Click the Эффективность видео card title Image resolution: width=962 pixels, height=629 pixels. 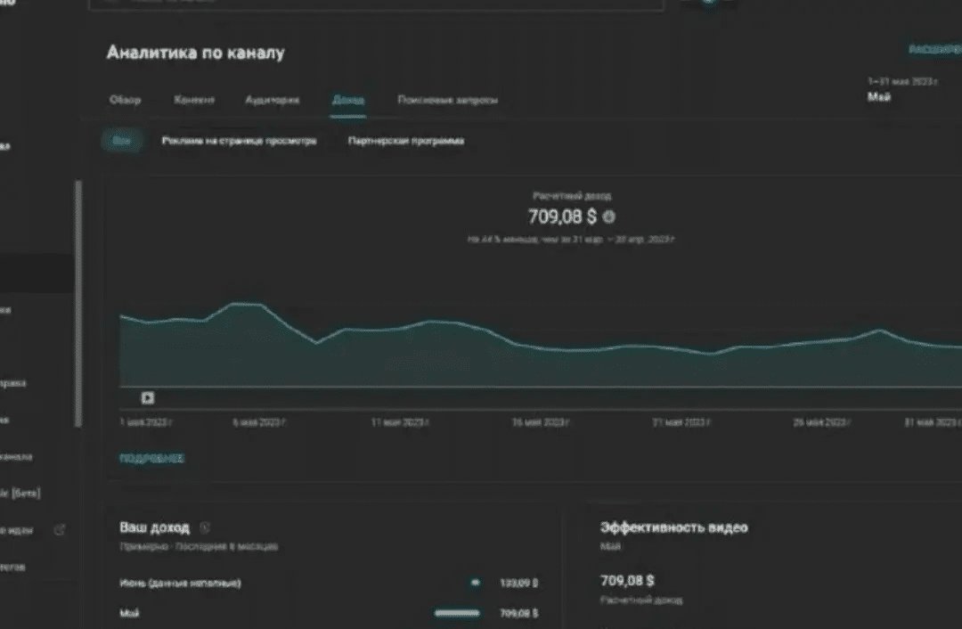coord(673,527)
